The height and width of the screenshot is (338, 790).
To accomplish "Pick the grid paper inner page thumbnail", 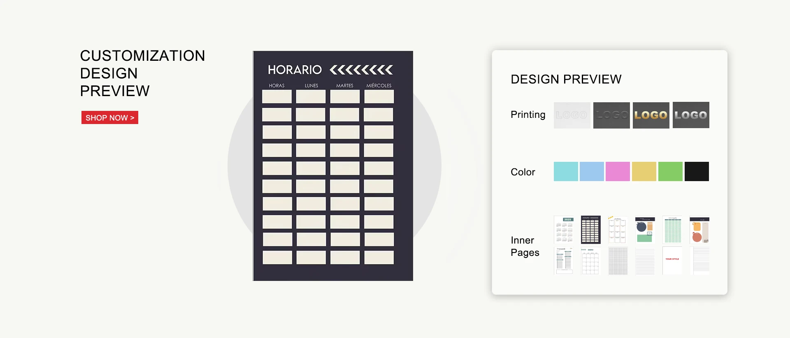I will tap(618, 261).
